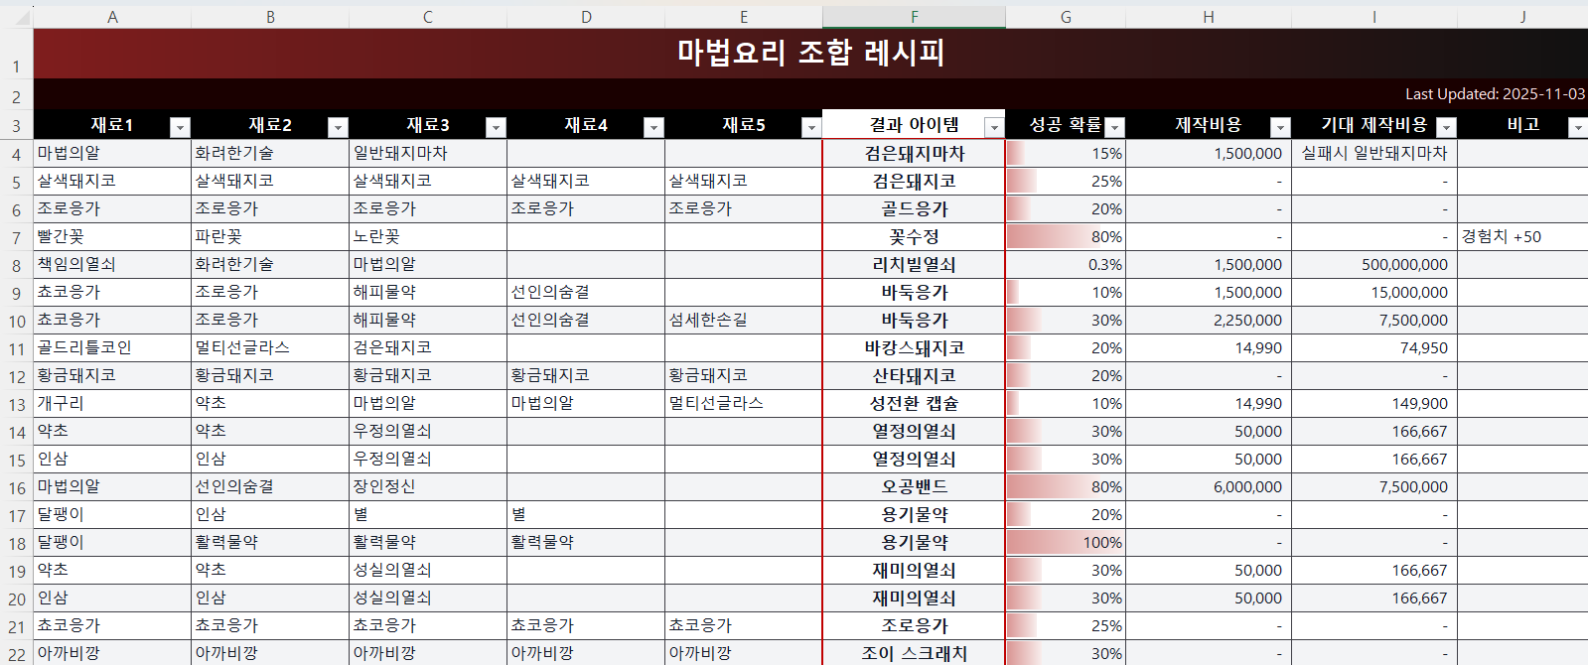Select column A header
The image size is (1588, 665).
[x=112, y=17]
